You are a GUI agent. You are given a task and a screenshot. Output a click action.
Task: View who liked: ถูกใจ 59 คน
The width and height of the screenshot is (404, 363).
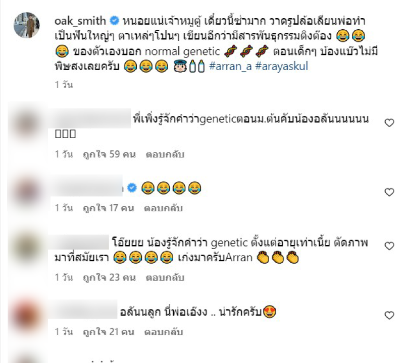[109, 154]
